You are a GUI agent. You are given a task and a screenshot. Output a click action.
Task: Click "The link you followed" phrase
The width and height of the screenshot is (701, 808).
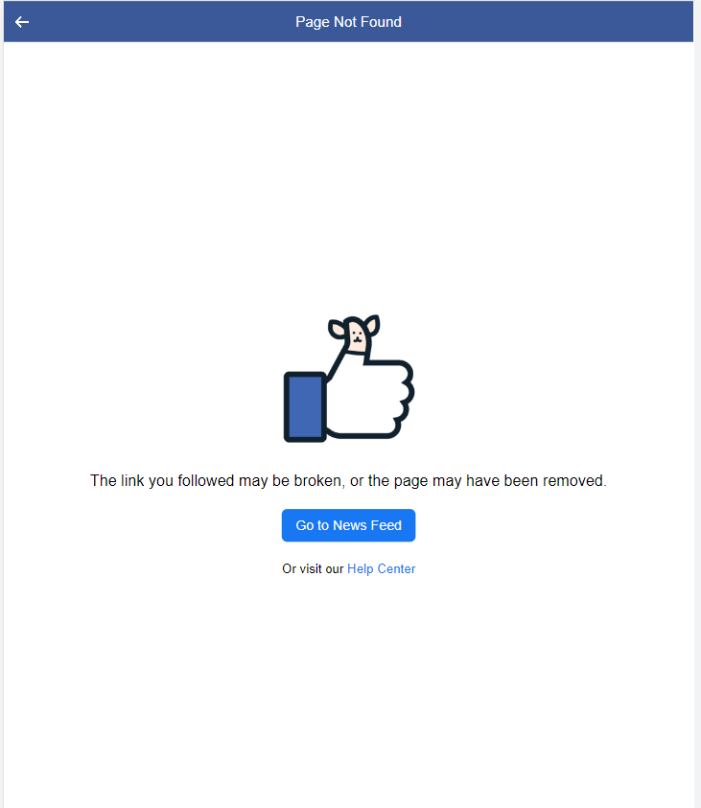click(x=162, y=481)
